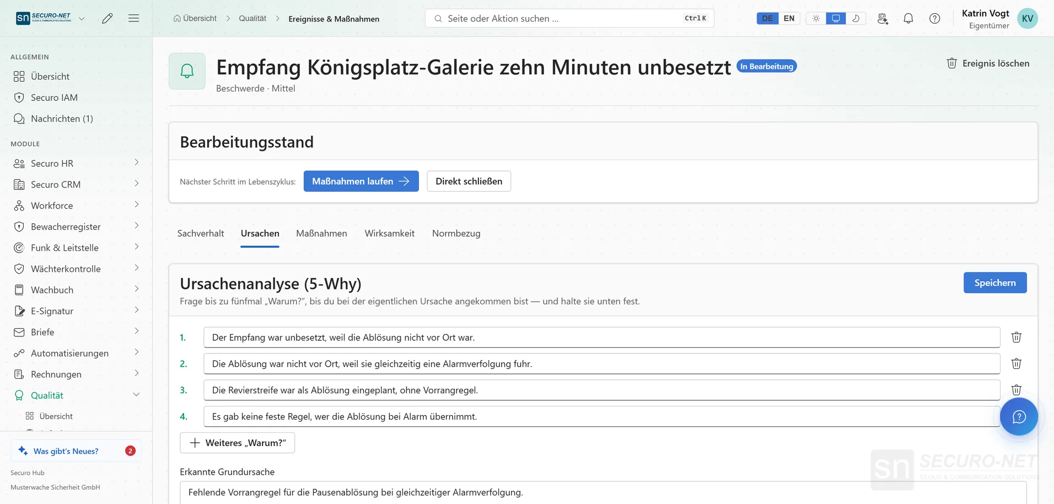
Task: Delete the second Why row with trash icon
Action: click(1017, 363)
